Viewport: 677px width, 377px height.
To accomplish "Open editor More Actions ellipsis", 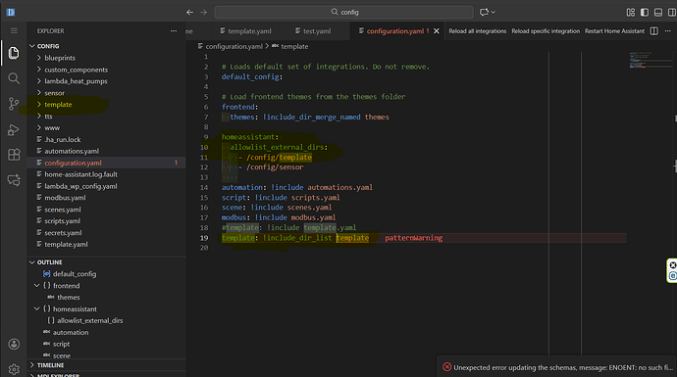I will (x=668, y=31).
